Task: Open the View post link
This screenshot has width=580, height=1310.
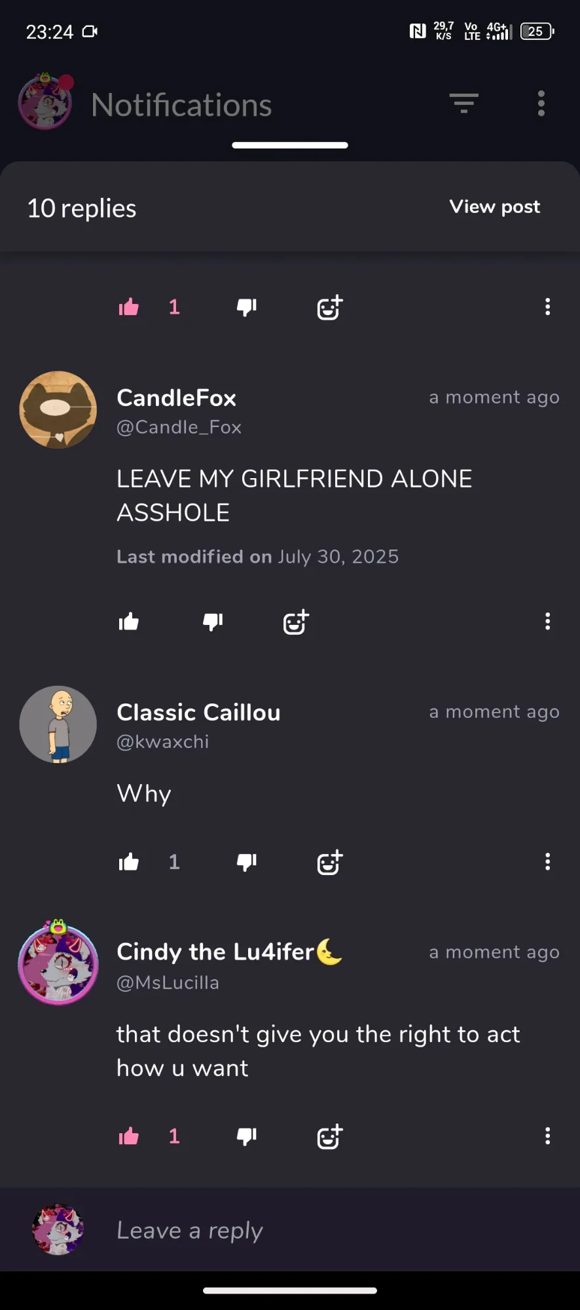Action: click(x=495, y=207)
